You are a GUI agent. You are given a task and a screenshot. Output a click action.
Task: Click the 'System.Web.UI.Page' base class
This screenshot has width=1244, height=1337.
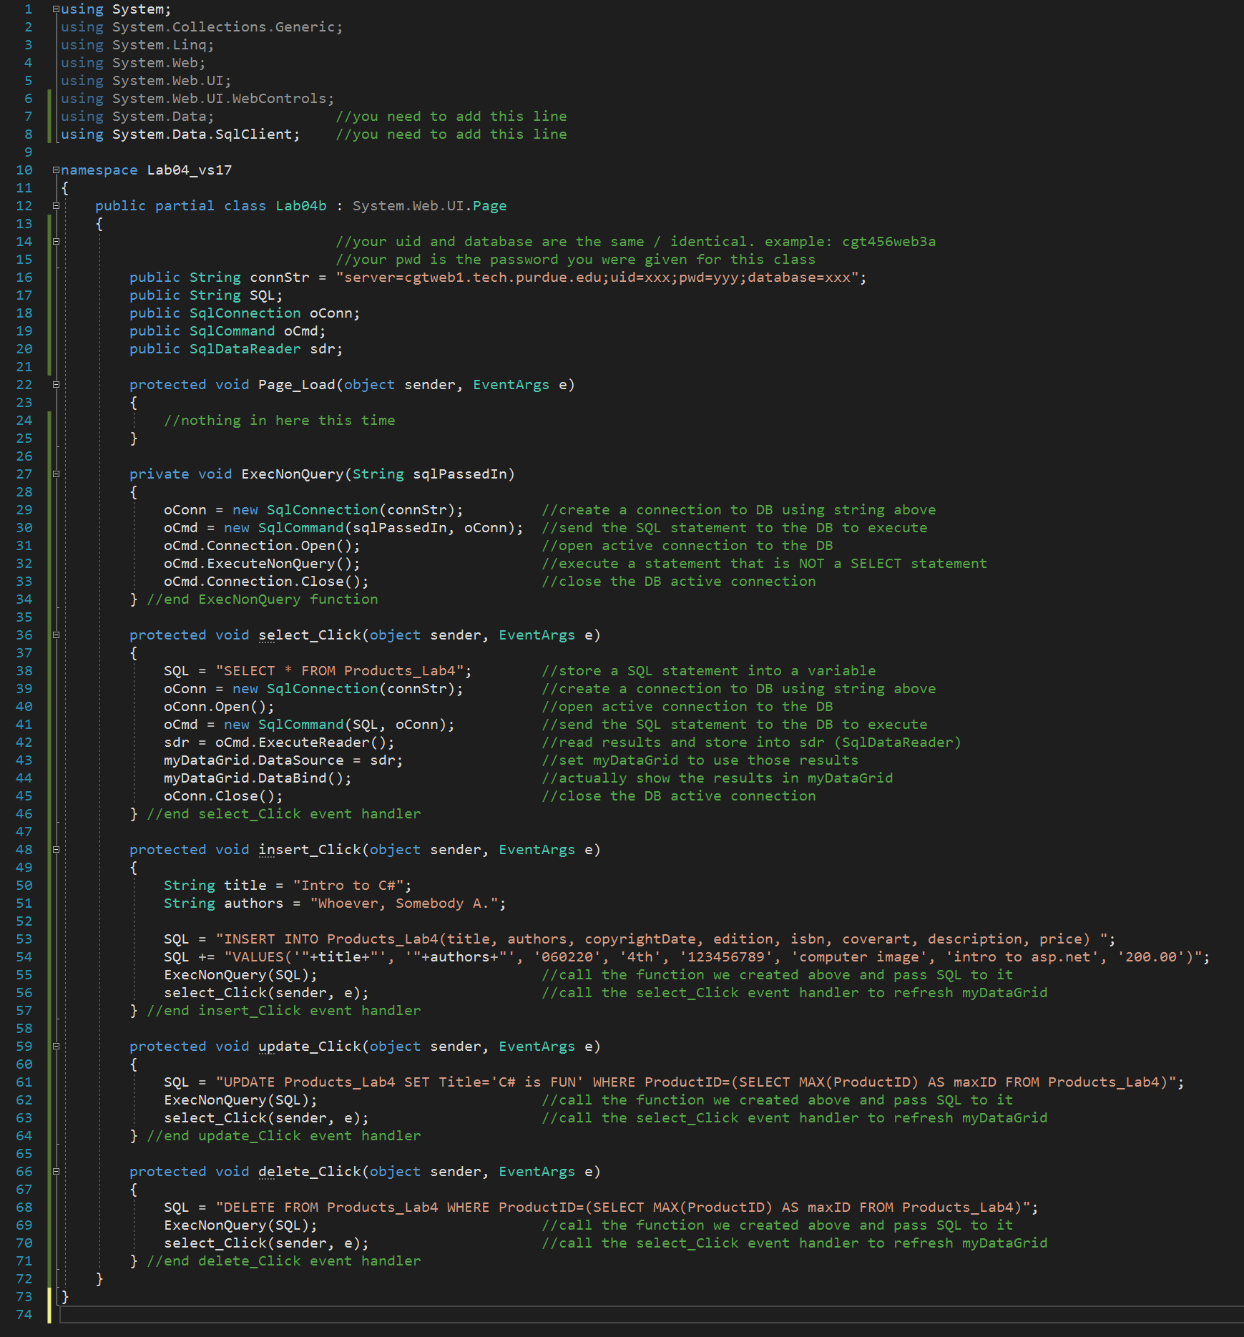coord(429,206)
